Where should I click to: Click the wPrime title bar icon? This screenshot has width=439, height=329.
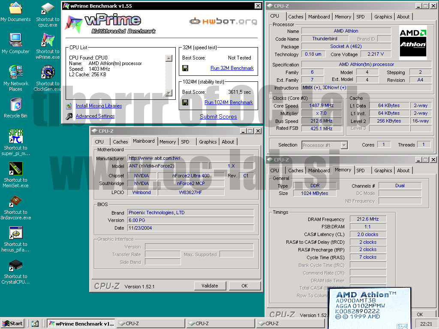tap(66, 6)
